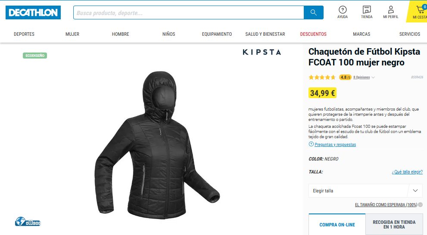Open the Elegir talla dropdown
The width and height of the screenshot is (427, 235).
(x=365, y=191)
